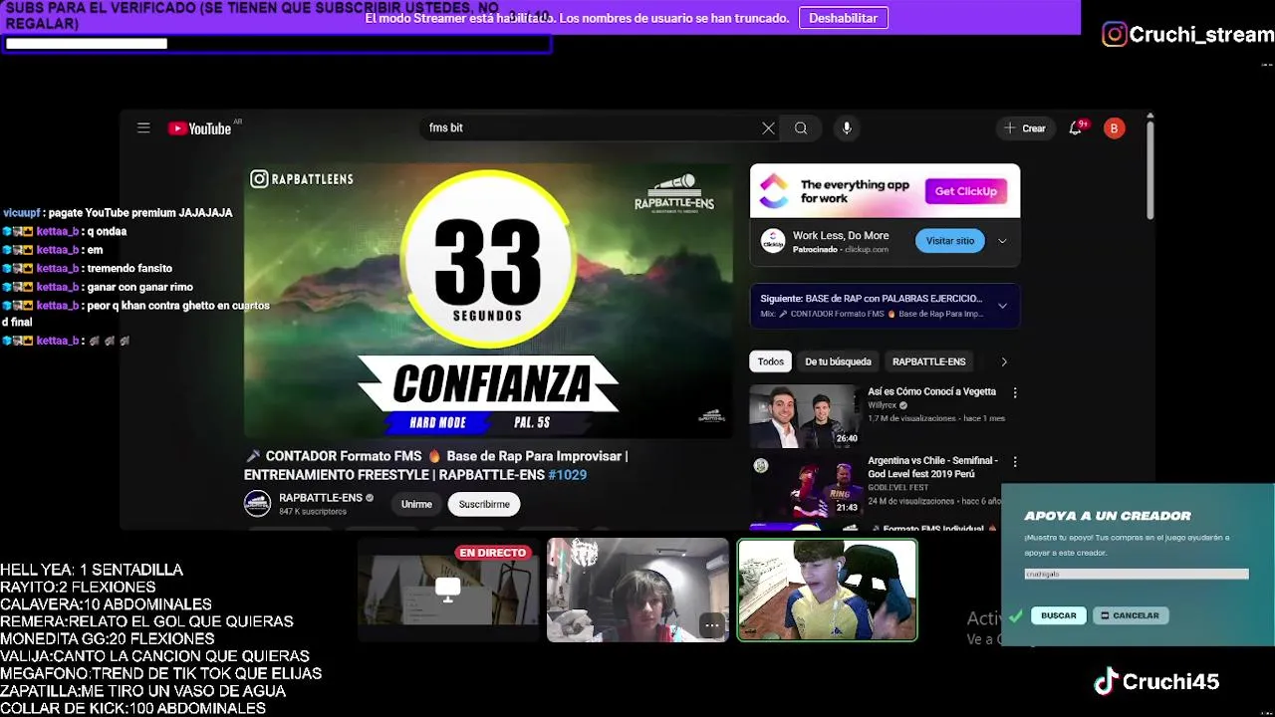
Task: Select the middle webcam participant tile
Action: click(637, 590)
